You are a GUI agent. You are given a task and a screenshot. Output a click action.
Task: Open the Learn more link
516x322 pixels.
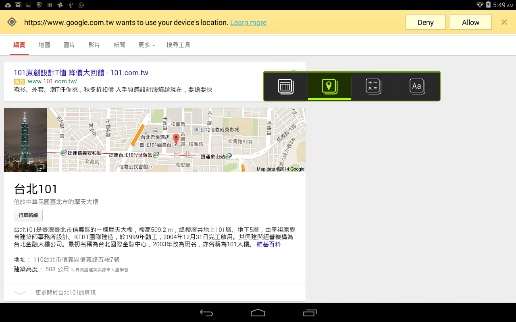[x=248, y=23]
